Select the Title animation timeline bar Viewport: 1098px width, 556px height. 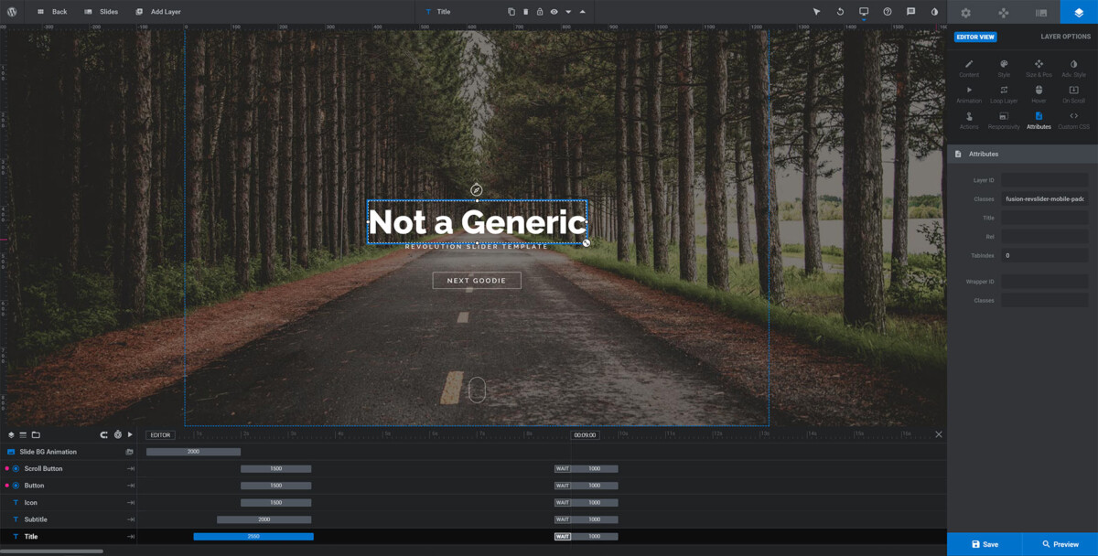pyautogui.click(x=253, y=536)
